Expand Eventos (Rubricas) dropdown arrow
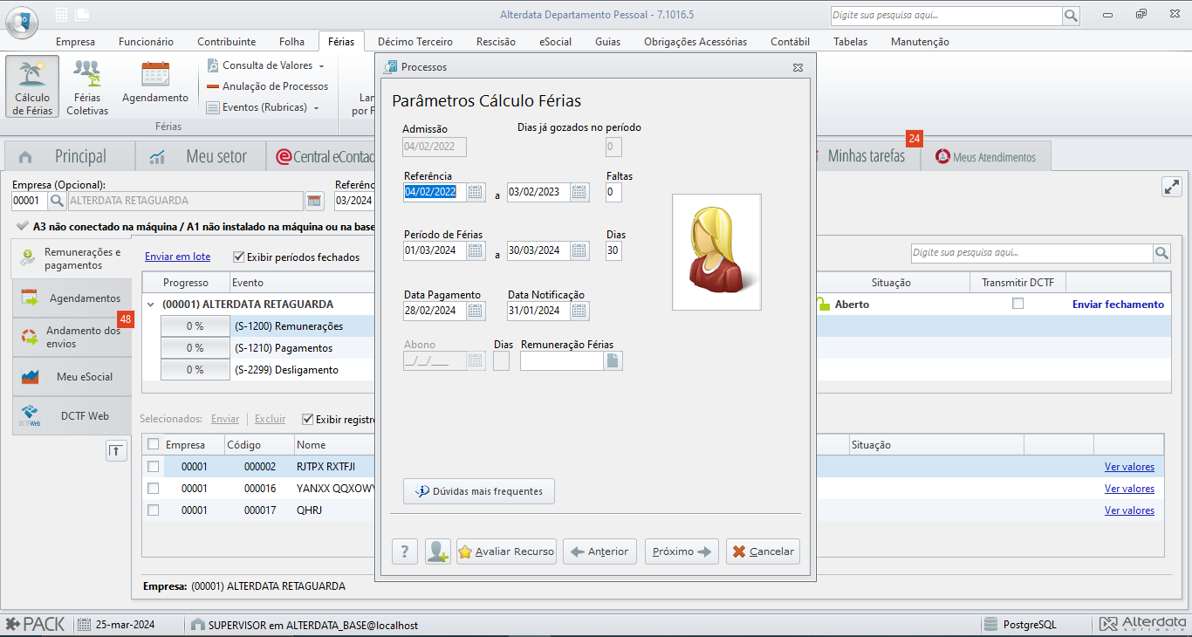This screenshot has height=637, width=1192. 316,108
